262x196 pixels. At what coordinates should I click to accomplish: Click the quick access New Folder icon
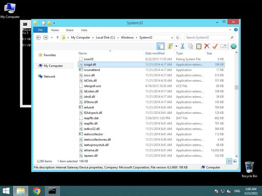pyautogui.click(x=49, y=23)
